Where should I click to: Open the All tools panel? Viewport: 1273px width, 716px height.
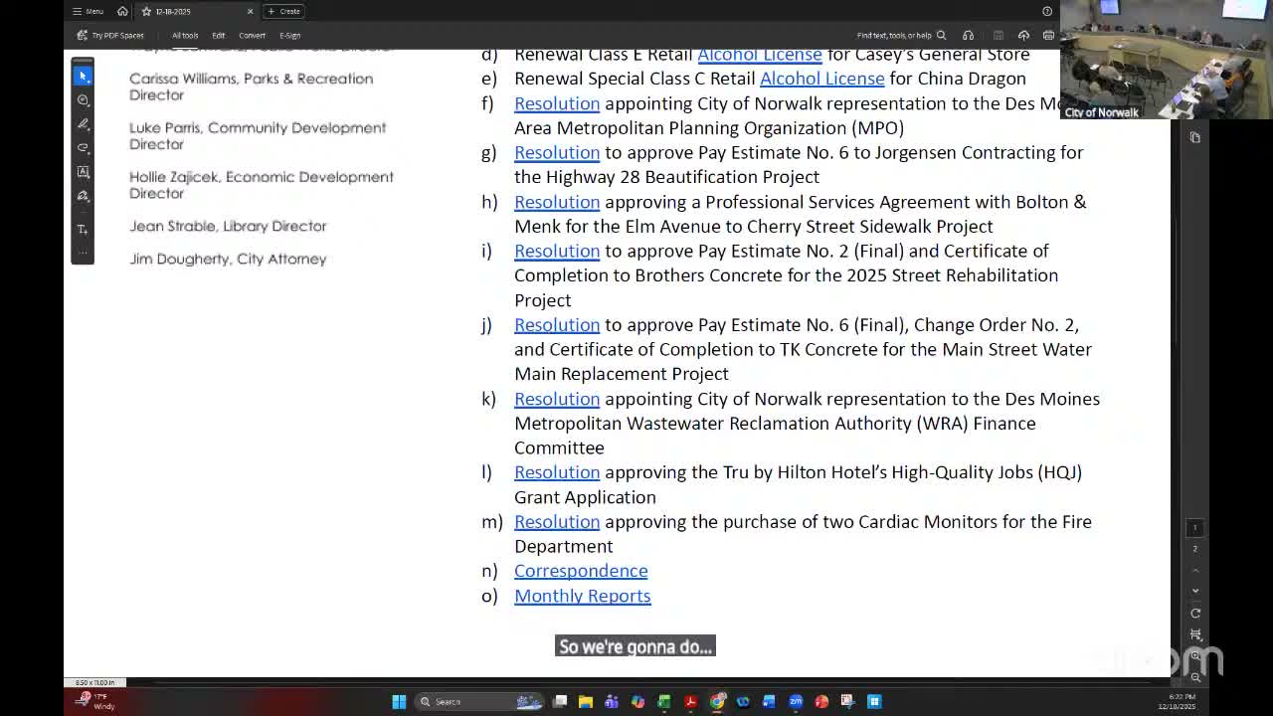point(185,36)
